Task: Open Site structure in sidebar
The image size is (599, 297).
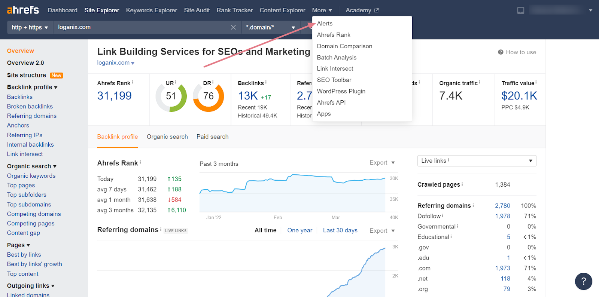Action: click(x=27, y=75)
